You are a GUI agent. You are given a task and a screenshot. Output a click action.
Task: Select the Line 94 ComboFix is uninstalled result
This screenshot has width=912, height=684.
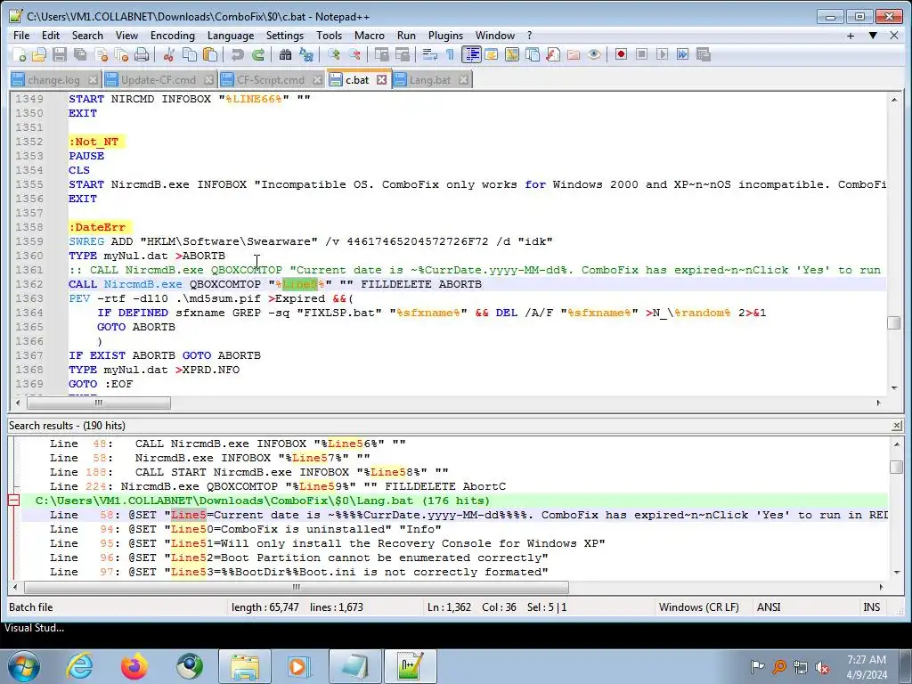coord(455,529)
